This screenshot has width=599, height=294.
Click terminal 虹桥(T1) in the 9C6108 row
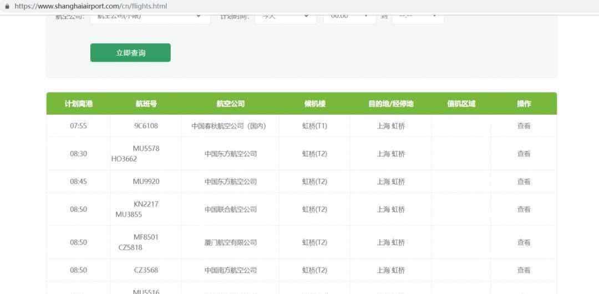[x=314, y=126]
